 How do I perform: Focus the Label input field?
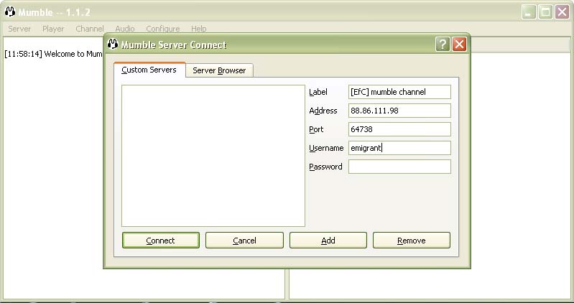(x=399, y=92)
